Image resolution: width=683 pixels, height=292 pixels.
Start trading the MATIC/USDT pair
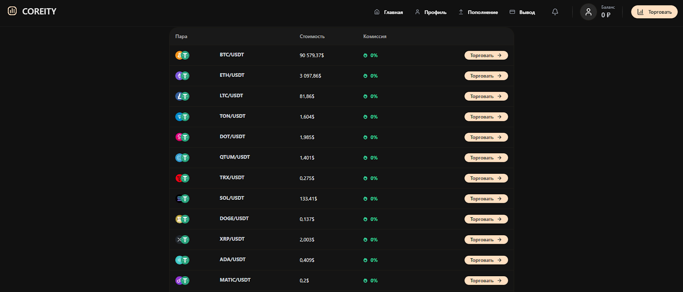(486, 281)
